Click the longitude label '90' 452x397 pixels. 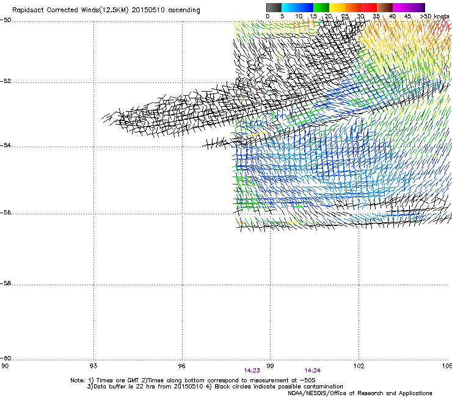[5, 366]
